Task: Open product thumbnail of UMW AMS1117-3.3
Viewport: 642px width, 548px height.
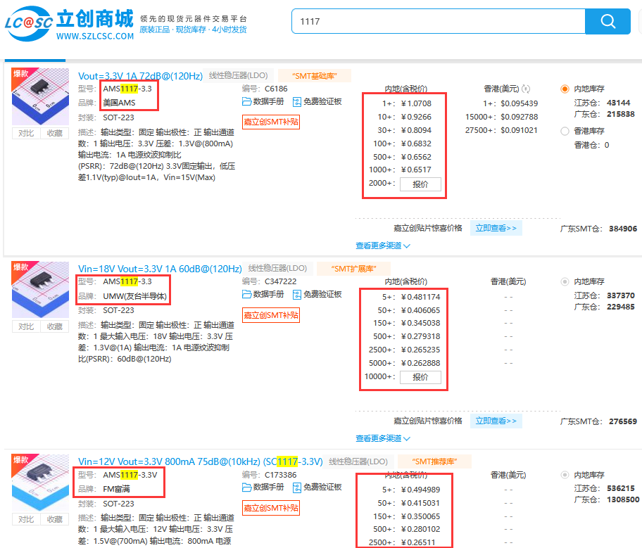Action: click(x=41, y=290)
